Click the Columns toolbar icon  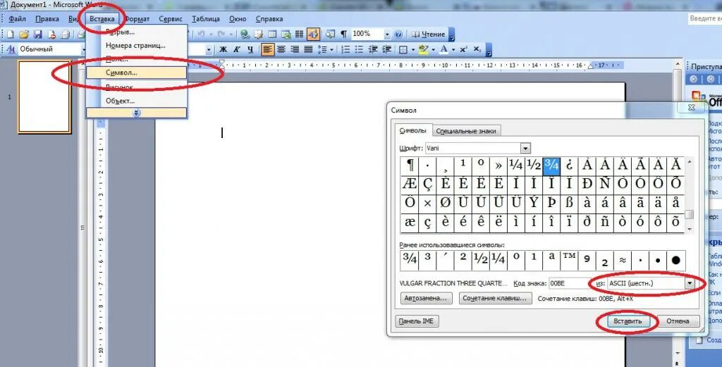(299, 34)
